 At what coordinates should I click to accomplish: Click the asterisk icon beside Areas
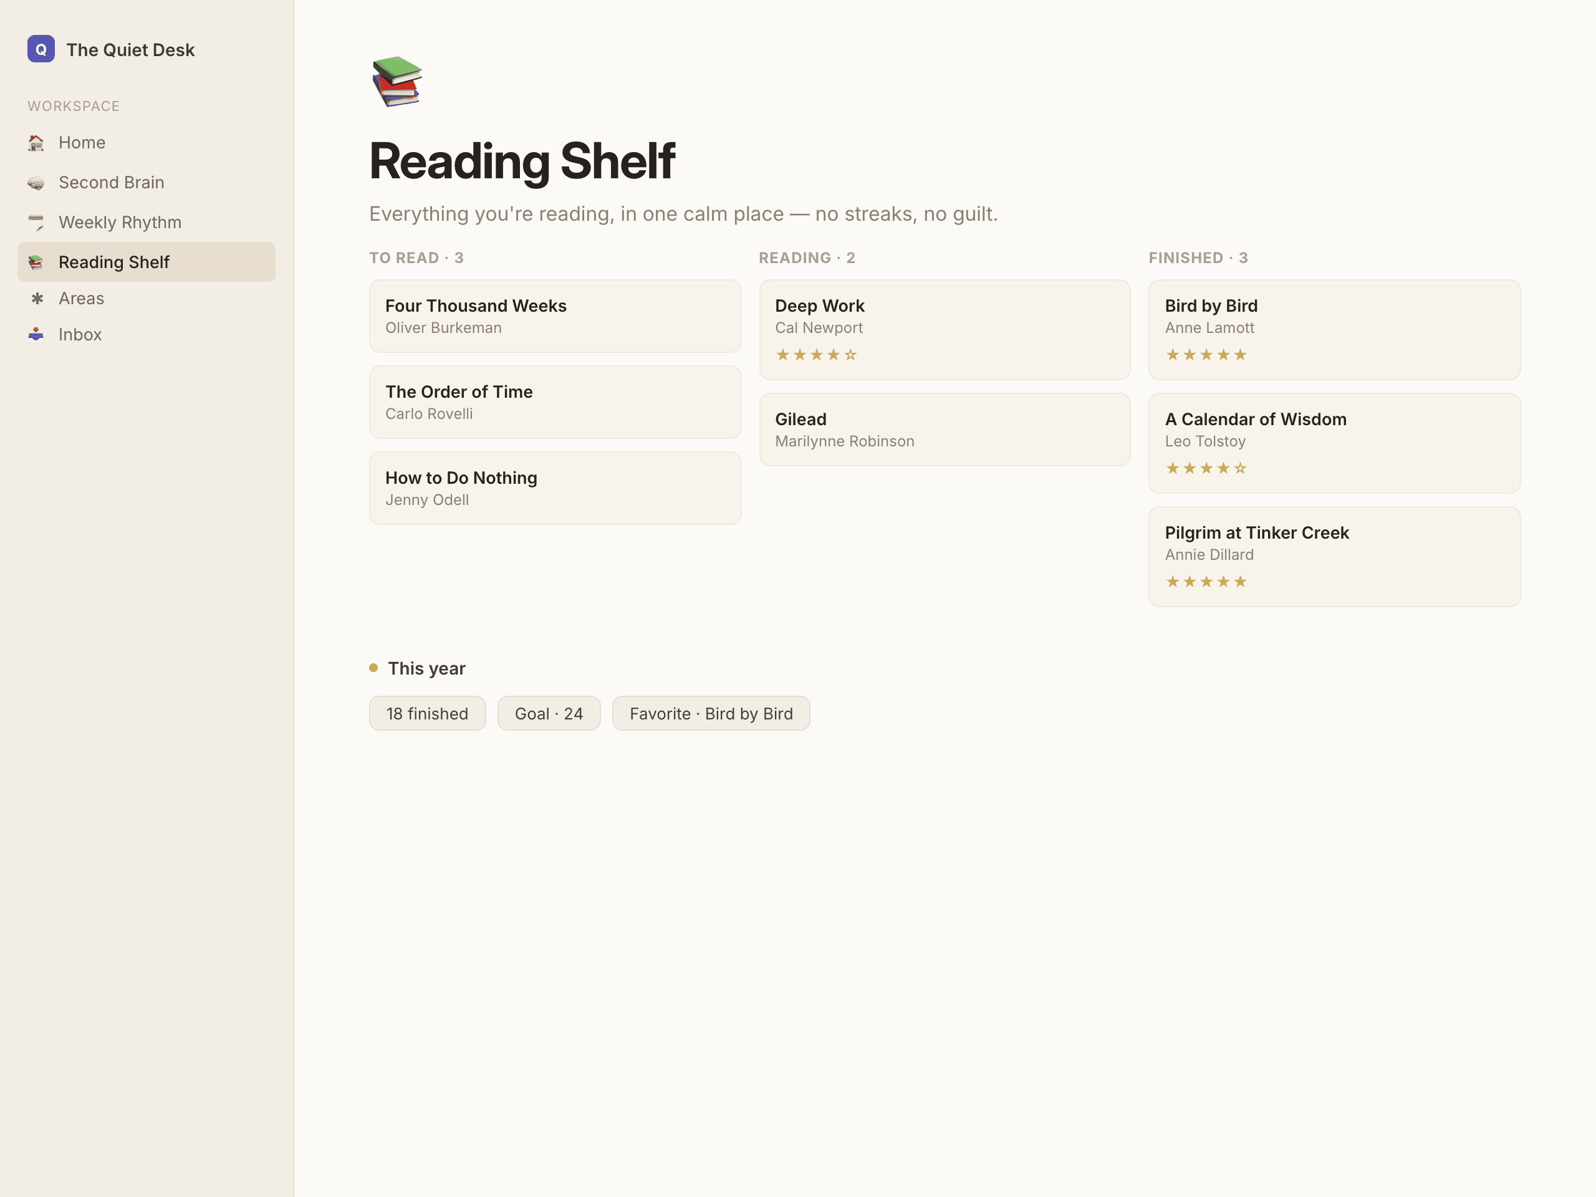(x=37, y=298)
